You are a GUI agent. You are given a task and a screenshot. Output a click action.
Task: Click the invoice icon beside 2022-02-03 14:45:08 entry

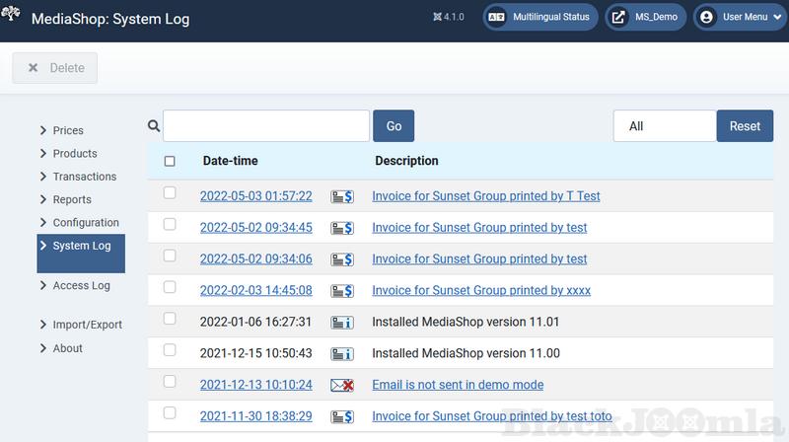[342, 291]
